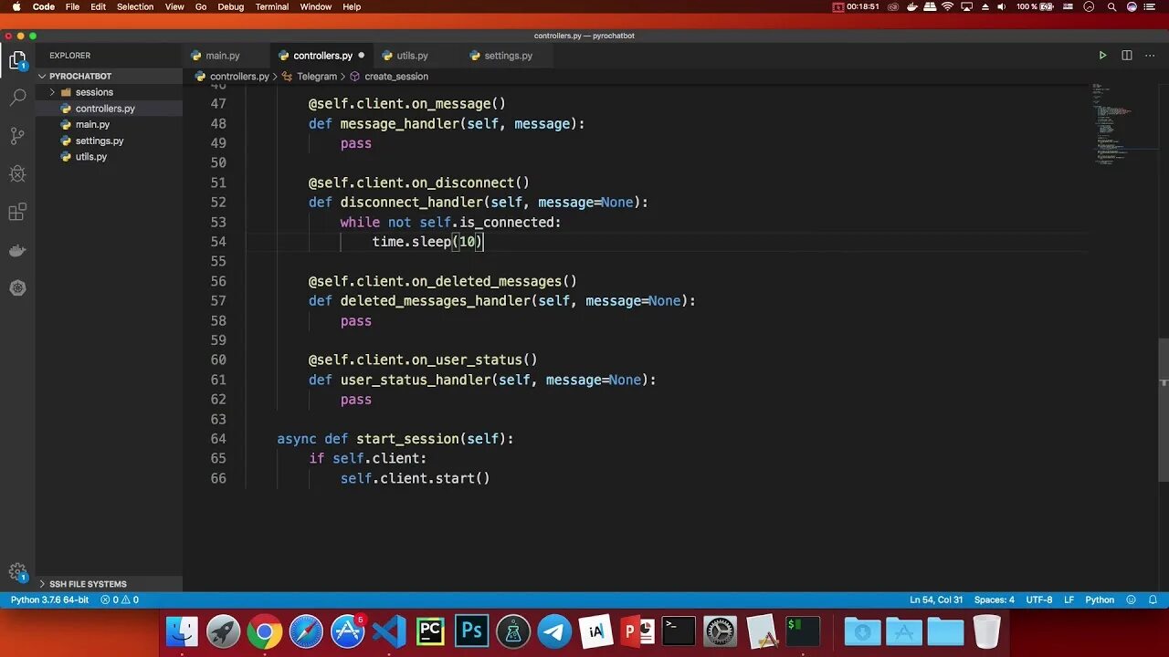The image size is (1169, 657).
Task: Open Terminal from the Dock
Action: [x=679, y=631]
